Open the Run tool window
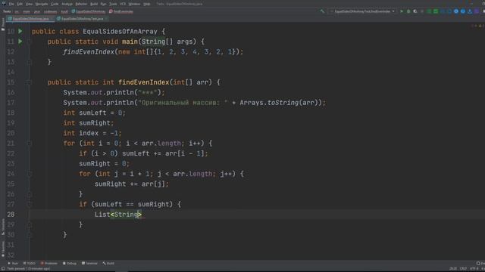485x272 pixels. tap(13, 263)
